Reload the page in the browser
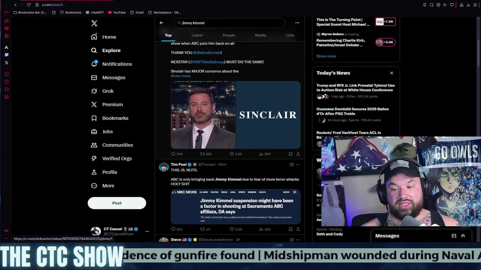The image size is (481, 270). (29, 5)
